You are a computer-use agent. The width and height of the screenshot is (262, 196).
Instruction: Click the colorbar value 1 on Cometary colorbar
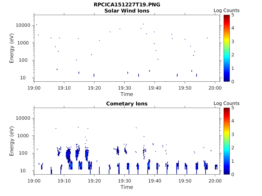pos(233,161)
